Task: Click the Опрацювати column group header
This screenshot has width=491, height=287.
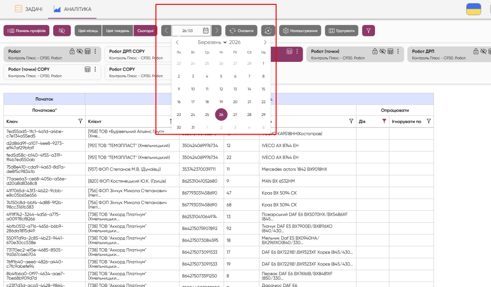Action: pyautogui.click(x=395, y=110)
